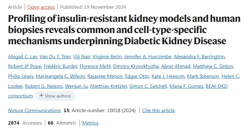
Task: Click the plus icon in Show authors
Action: coord(41,96)
